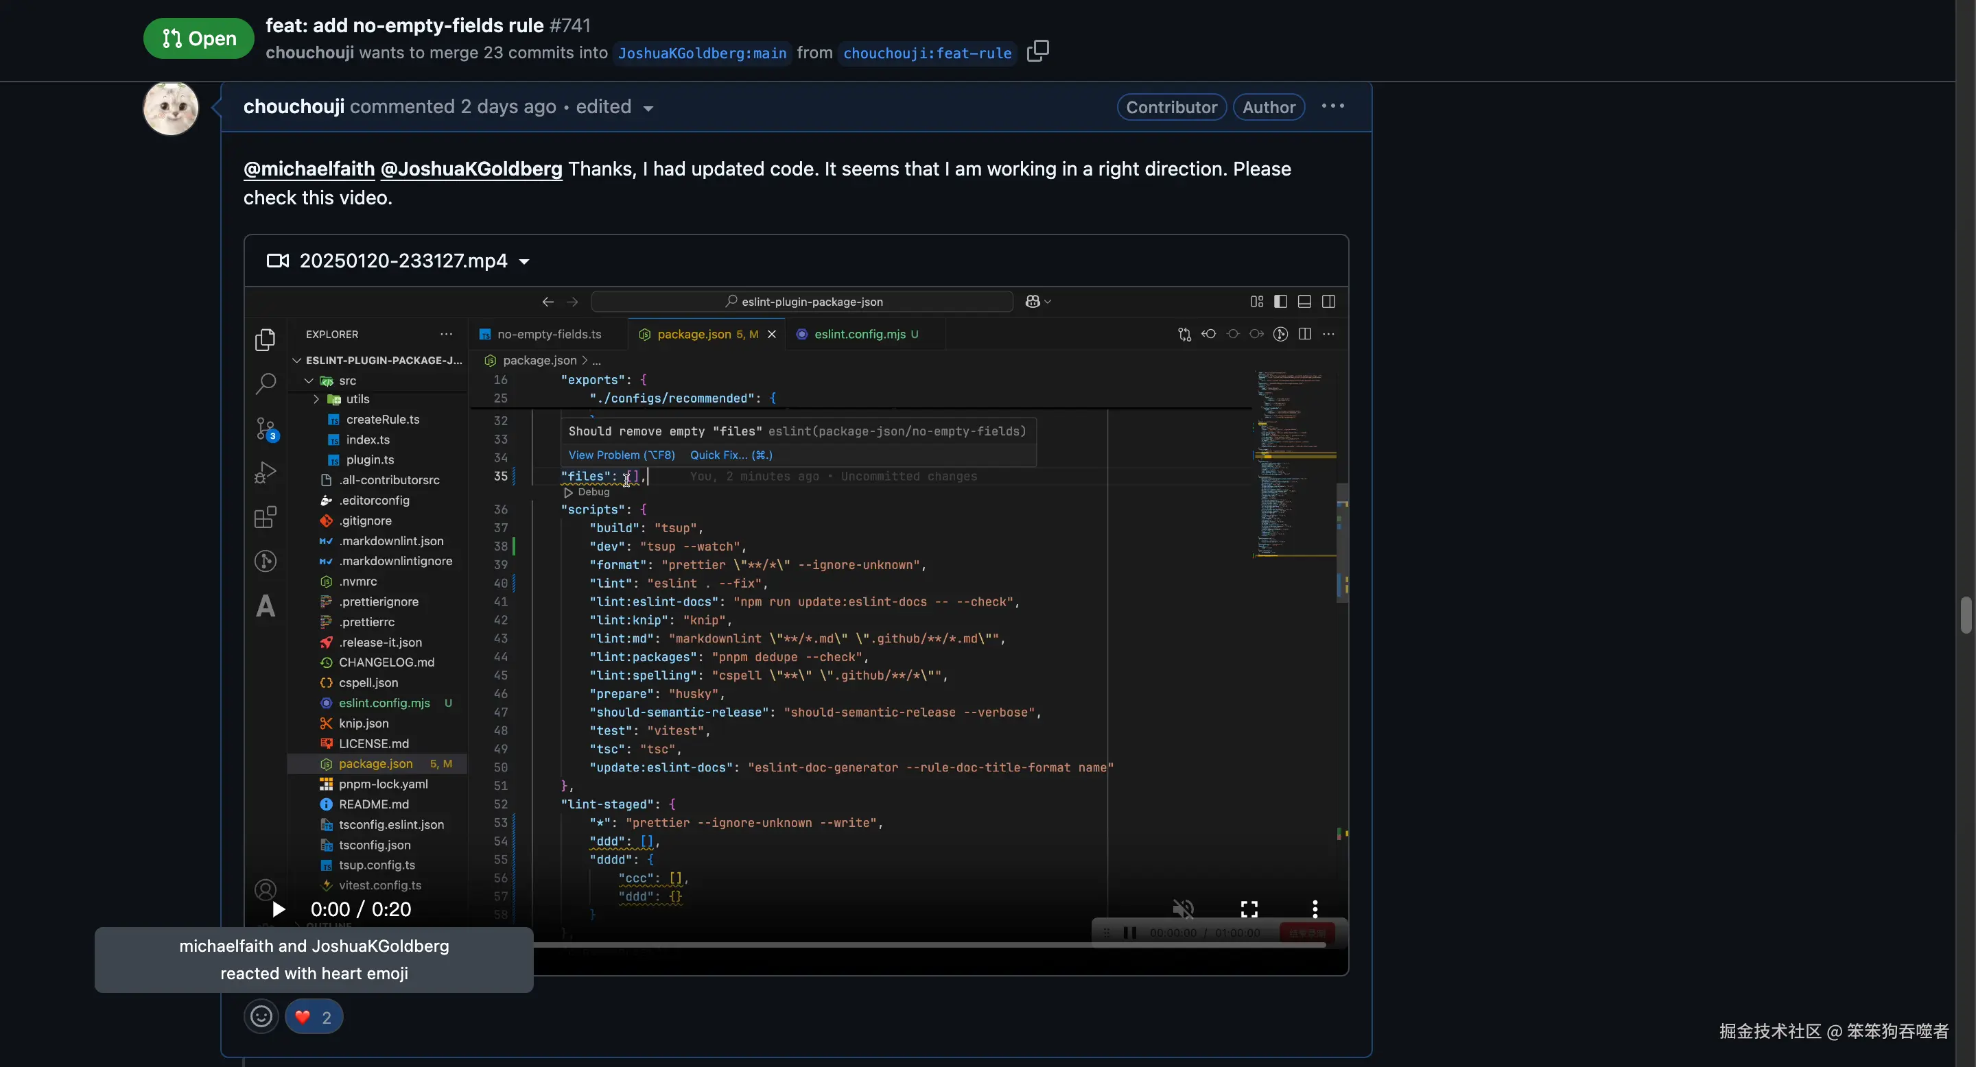Collapse the src folder in Explorer
This screenshot has height=1067, width=1976.
point(309,381)
